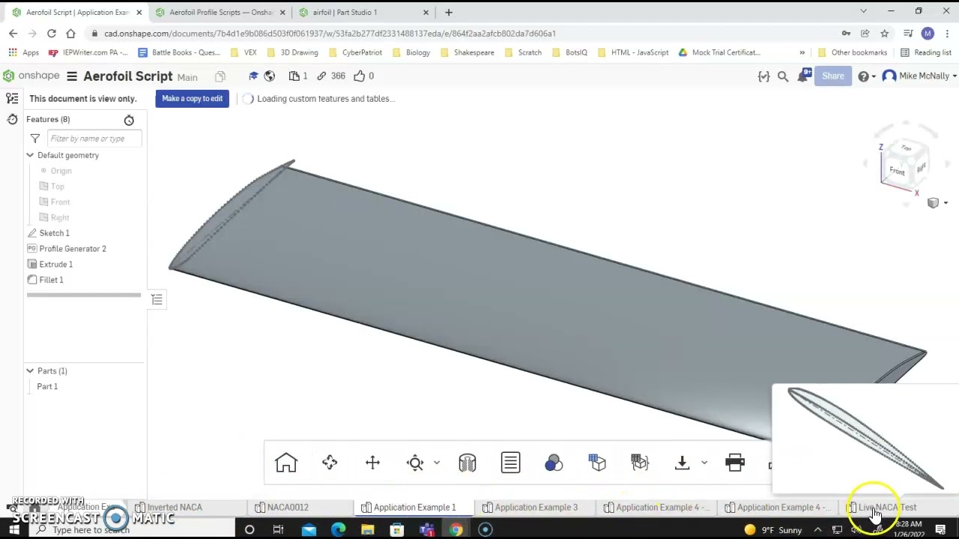Switch to airfoil Part Studio 1 browser tab
The height and width of the screenshot is (539, 959).
pos(363,12)
